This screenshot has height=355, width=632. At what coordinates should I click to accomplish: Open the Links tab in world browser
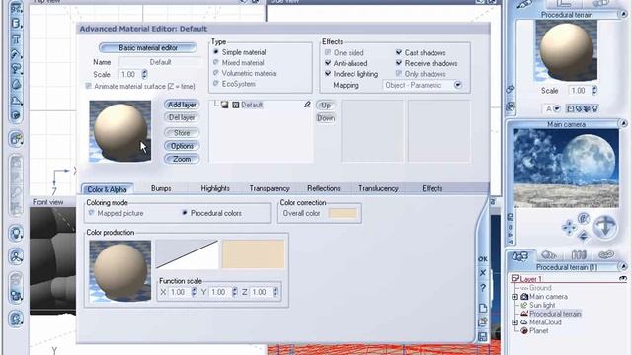click(x=606, y=255)
